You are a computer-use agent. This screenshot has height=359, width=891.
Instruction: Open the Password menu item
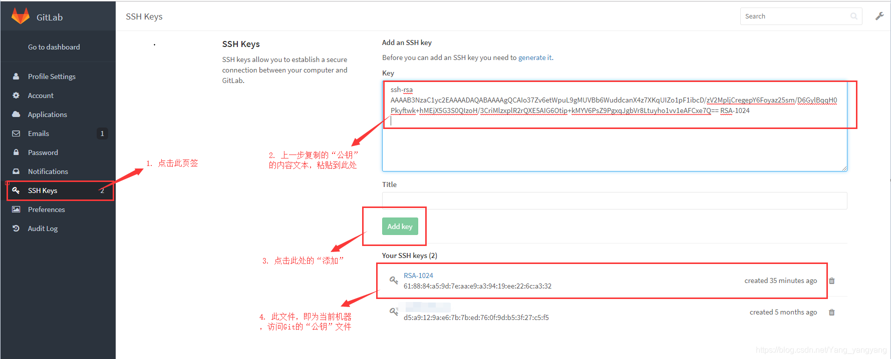coord(43,152)
